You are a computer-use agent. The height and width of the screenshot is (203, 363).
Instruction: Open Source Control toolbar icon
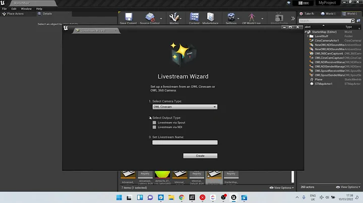point(150,18)
